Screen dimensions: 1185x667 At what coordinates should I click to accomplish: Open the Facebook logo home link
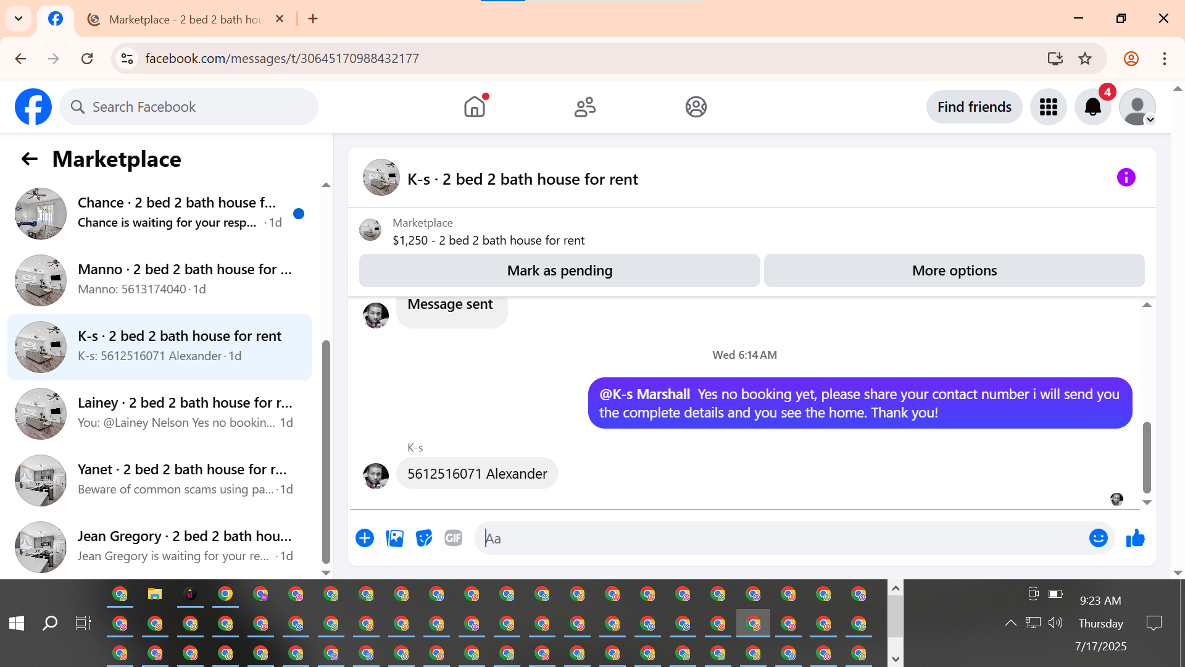click(33, 107)
